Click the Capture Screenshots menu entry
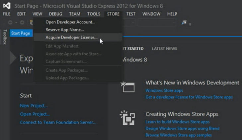 pos(78,61)
